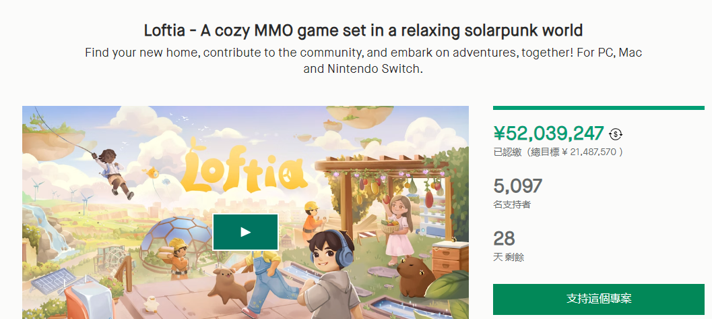Play the Loftia campaign video
This screenshot has width=712, height=319.
[x=245, y=232]
